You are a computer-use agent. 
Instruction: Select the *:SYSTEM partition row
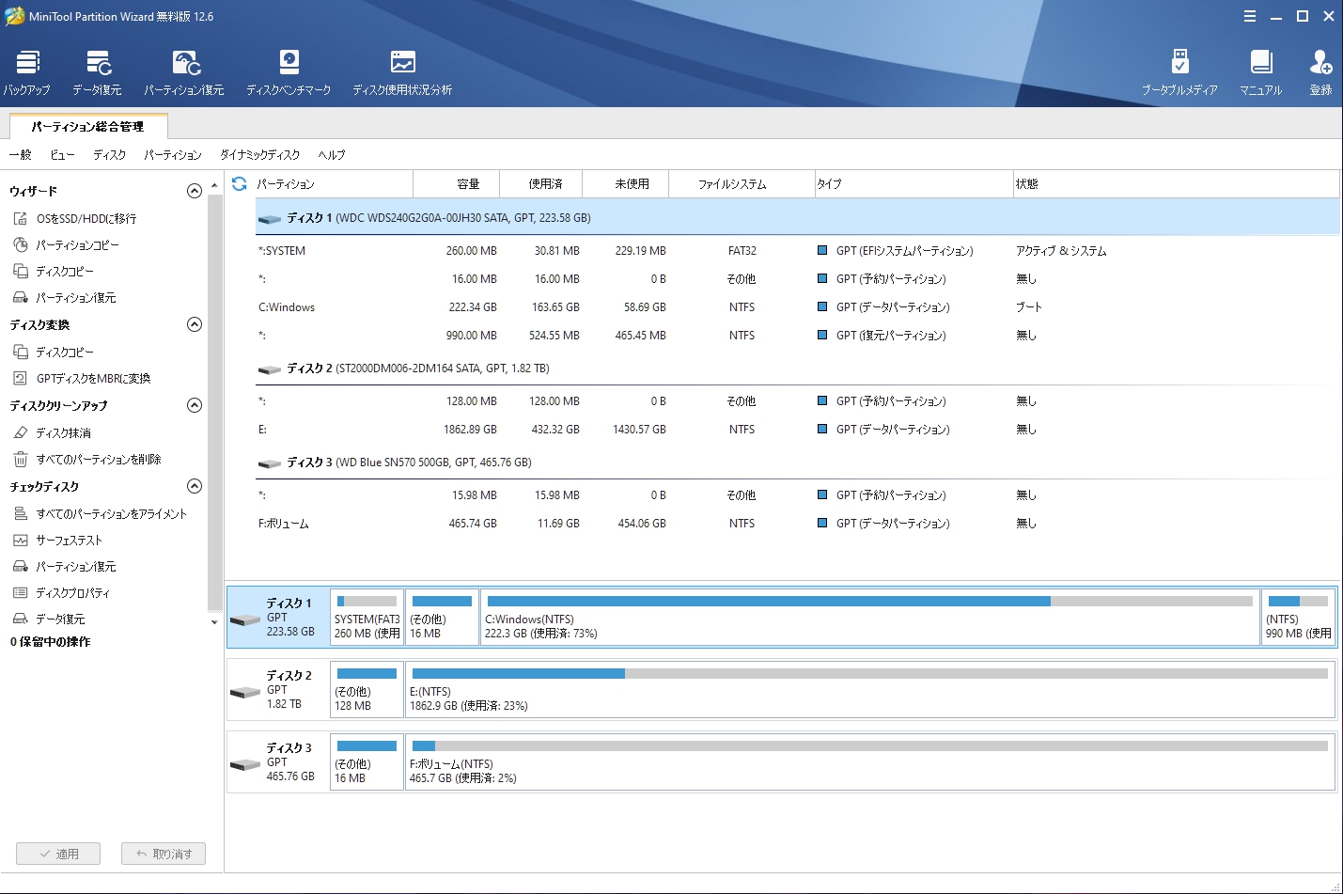point(797,251)
